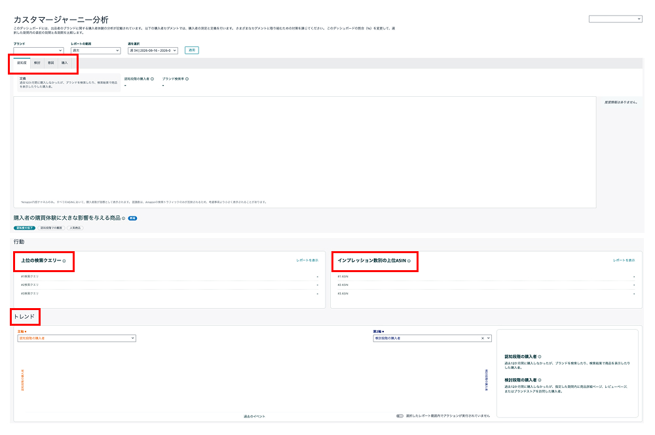Expand the 第2軸 metric dropdown
Viewport: 655px width, 435px height.
[432, 338]
